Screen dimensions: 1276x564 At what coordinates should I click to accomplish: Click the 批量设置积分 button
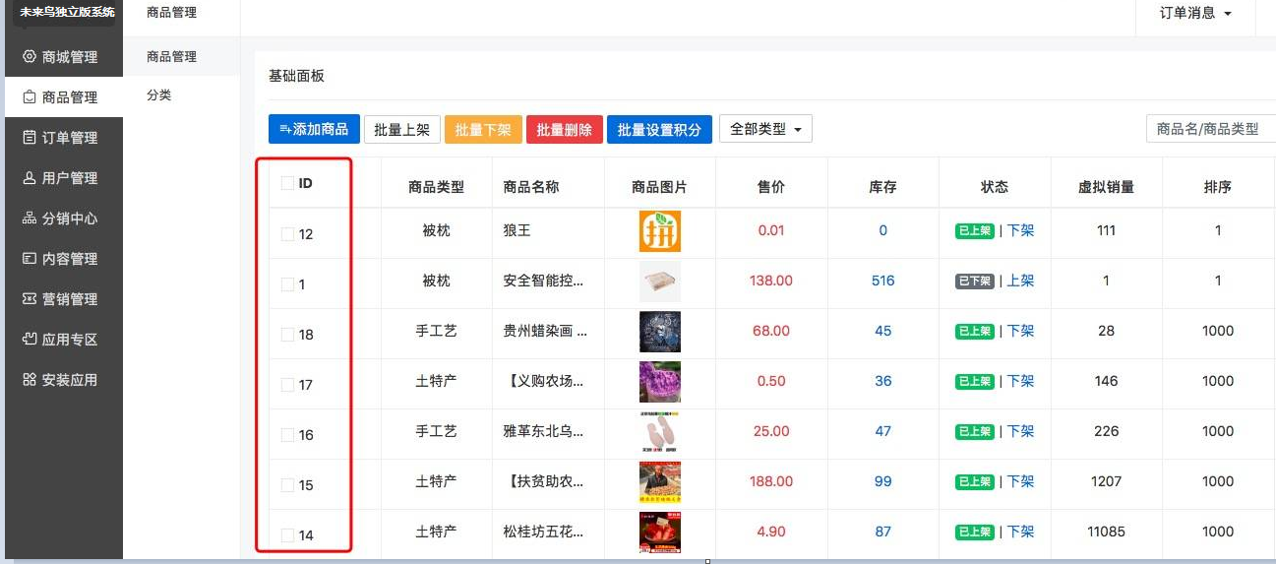coord(659,129)
